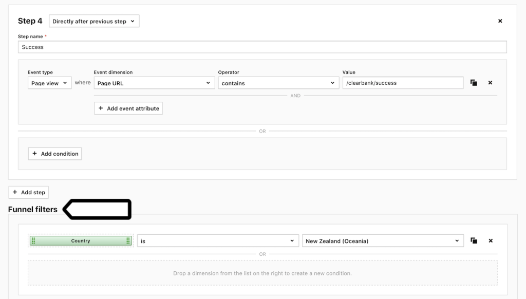The height and width of the screenshot is (299, 526).
Task: Open the New Zealand (Oceania) value dropdown
Action: tap(383, 240)
